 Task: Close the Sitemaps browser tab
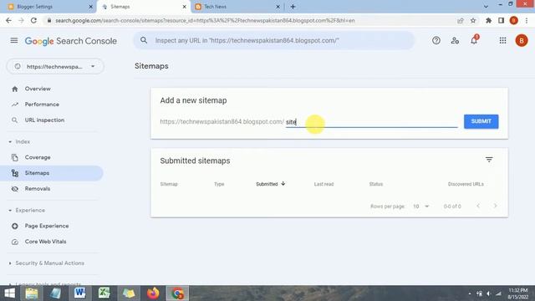[x=184, y=7]
